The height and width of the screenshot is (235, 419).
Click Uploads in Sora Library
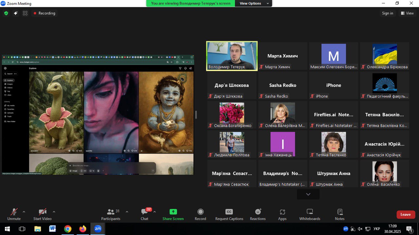pos(9,113)
